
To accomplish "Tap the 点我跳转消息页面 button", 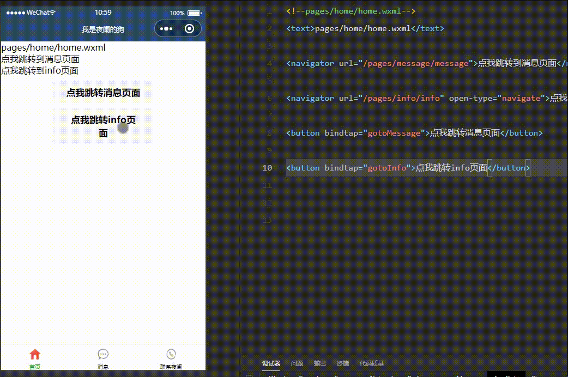I will (x=103, y=93).
